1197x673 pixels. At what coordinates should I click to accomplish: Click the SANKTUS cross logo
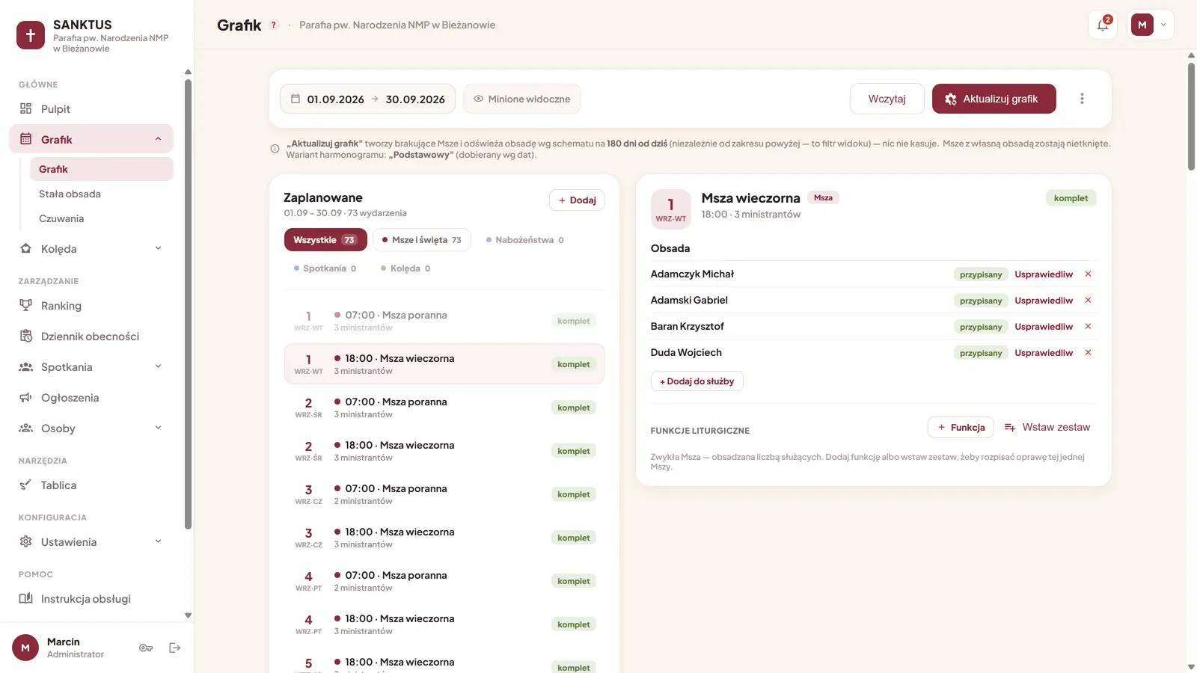pos(31,35)
